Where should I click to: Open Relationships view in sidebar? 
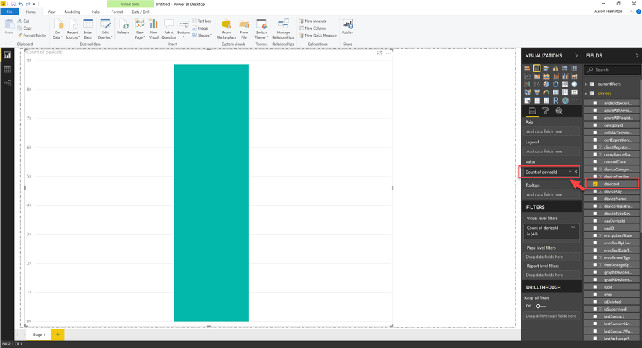7,83
